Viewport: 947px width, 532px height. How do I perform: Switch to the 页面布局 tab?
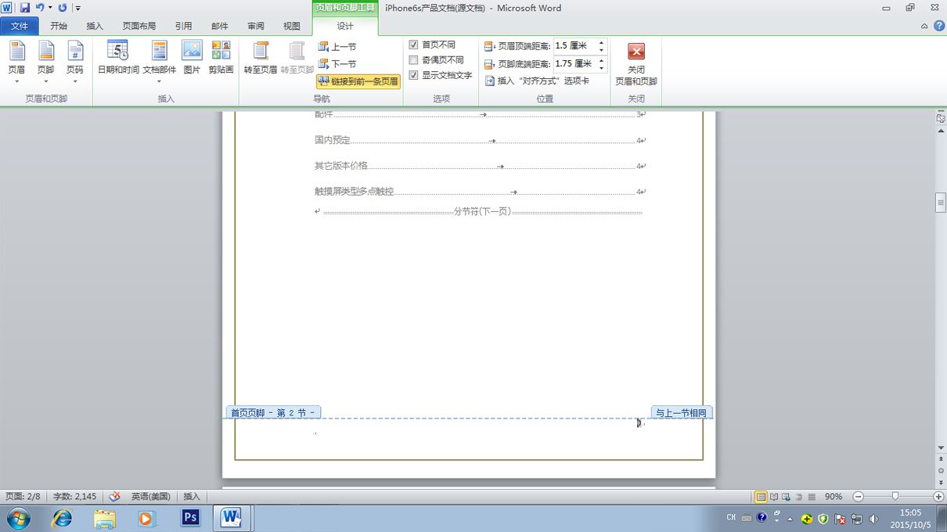(x=139, y=26)
